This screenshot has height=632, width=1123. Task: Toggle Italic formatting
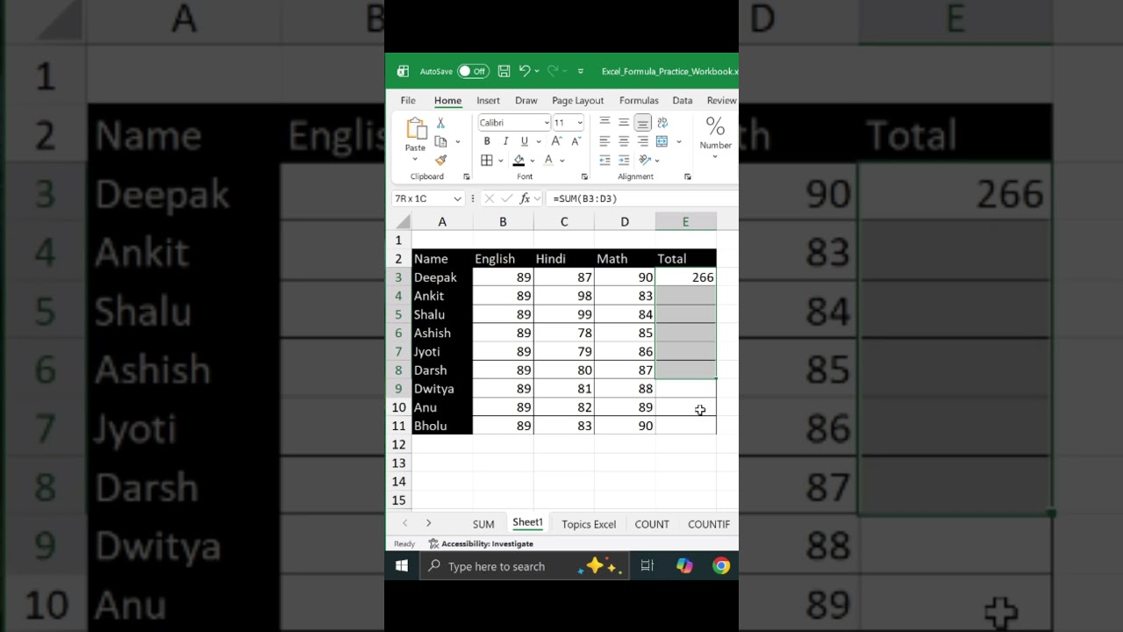(505, 141)
